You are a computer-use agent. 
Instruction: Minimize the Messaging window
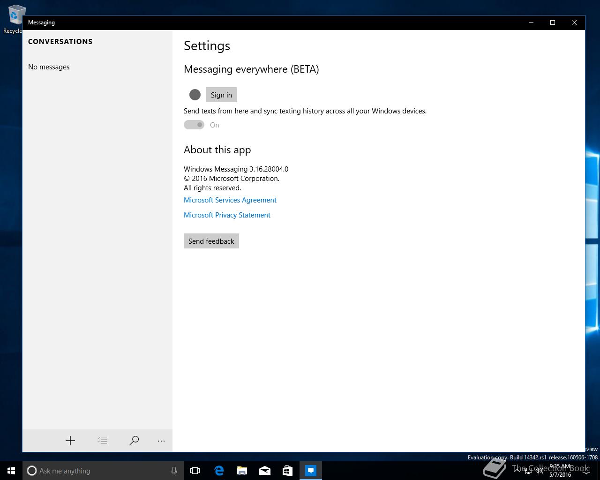tap(531, 22)
